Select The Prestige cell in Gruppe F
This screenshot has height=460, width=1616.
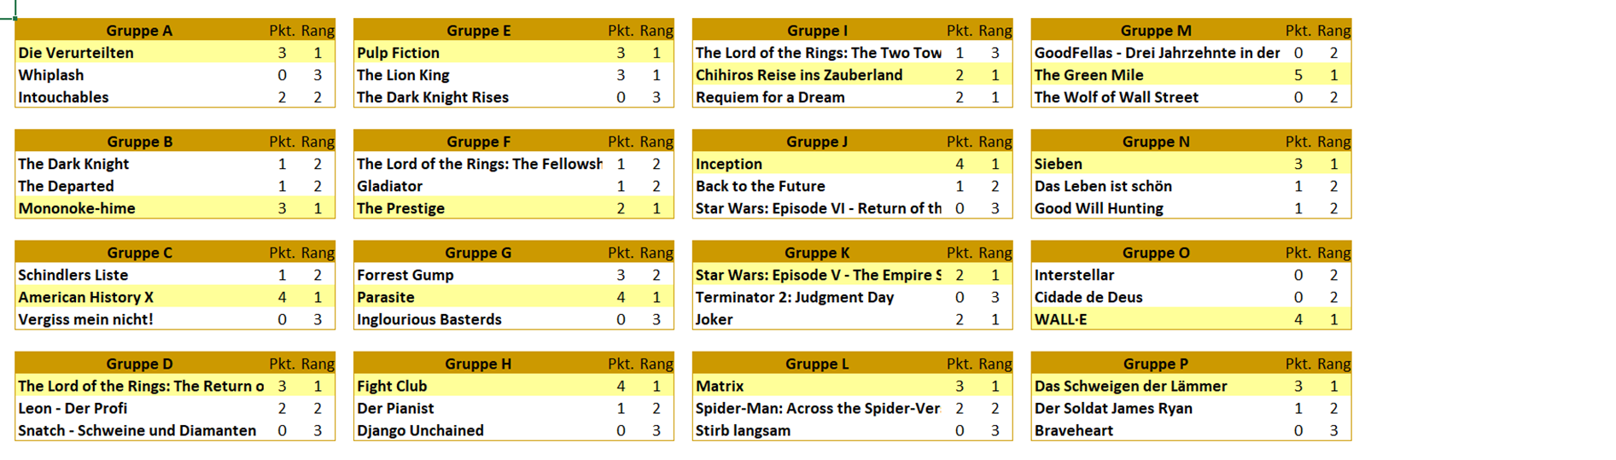click(478, 207)
